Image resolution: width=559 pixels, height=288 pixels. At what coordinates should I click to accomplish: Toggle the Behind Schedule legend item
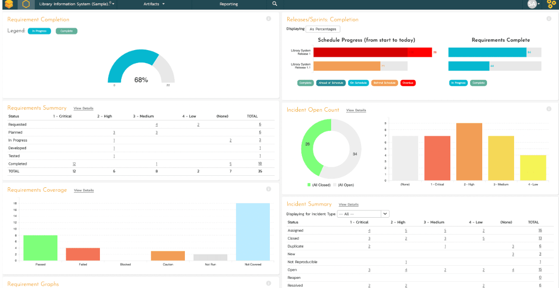[384, 83]
